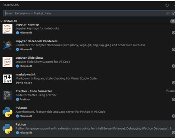The height and width of the screenshot is (138, 175).
Task: Open Jupyter Slide Show extension details
Action: point(87,62)
